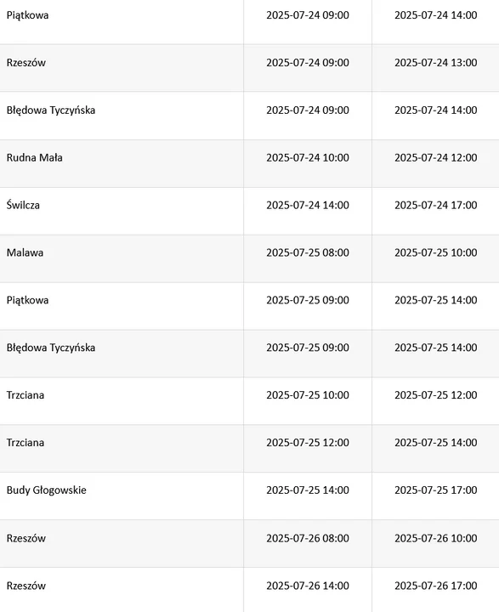Select start time 2025-07-25 10:00 for Trzciana
The height and width of the screenshot is (612, 499).
[308, 395]
